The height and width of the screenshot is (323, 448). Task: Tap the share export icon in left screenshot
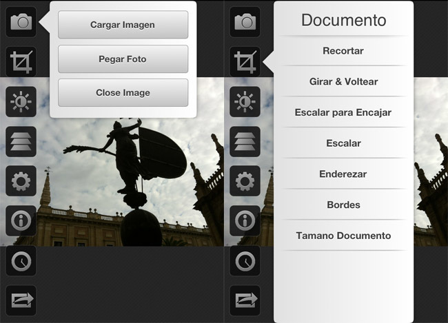click(x=21, y=300)
